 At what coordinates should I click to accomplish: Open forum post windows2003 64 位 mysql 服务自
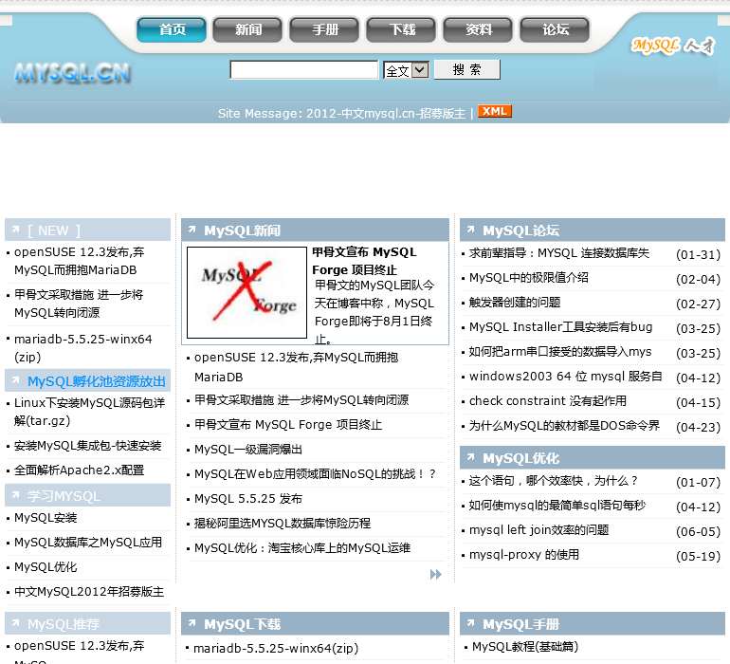[x=565, y=377]
